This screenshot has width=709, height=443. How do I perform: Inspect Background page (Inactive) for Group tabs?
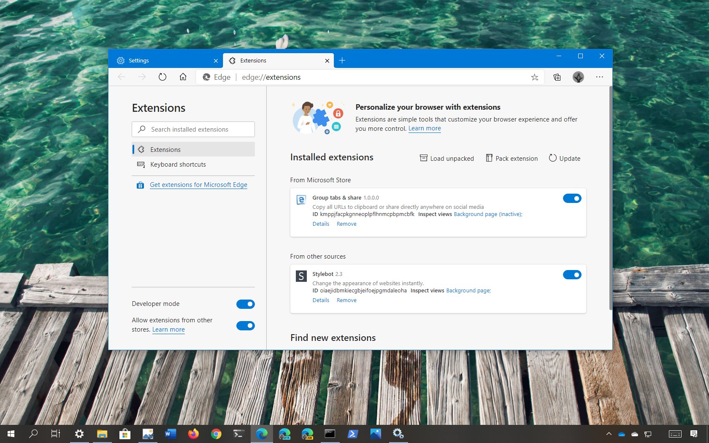(488, 214)
